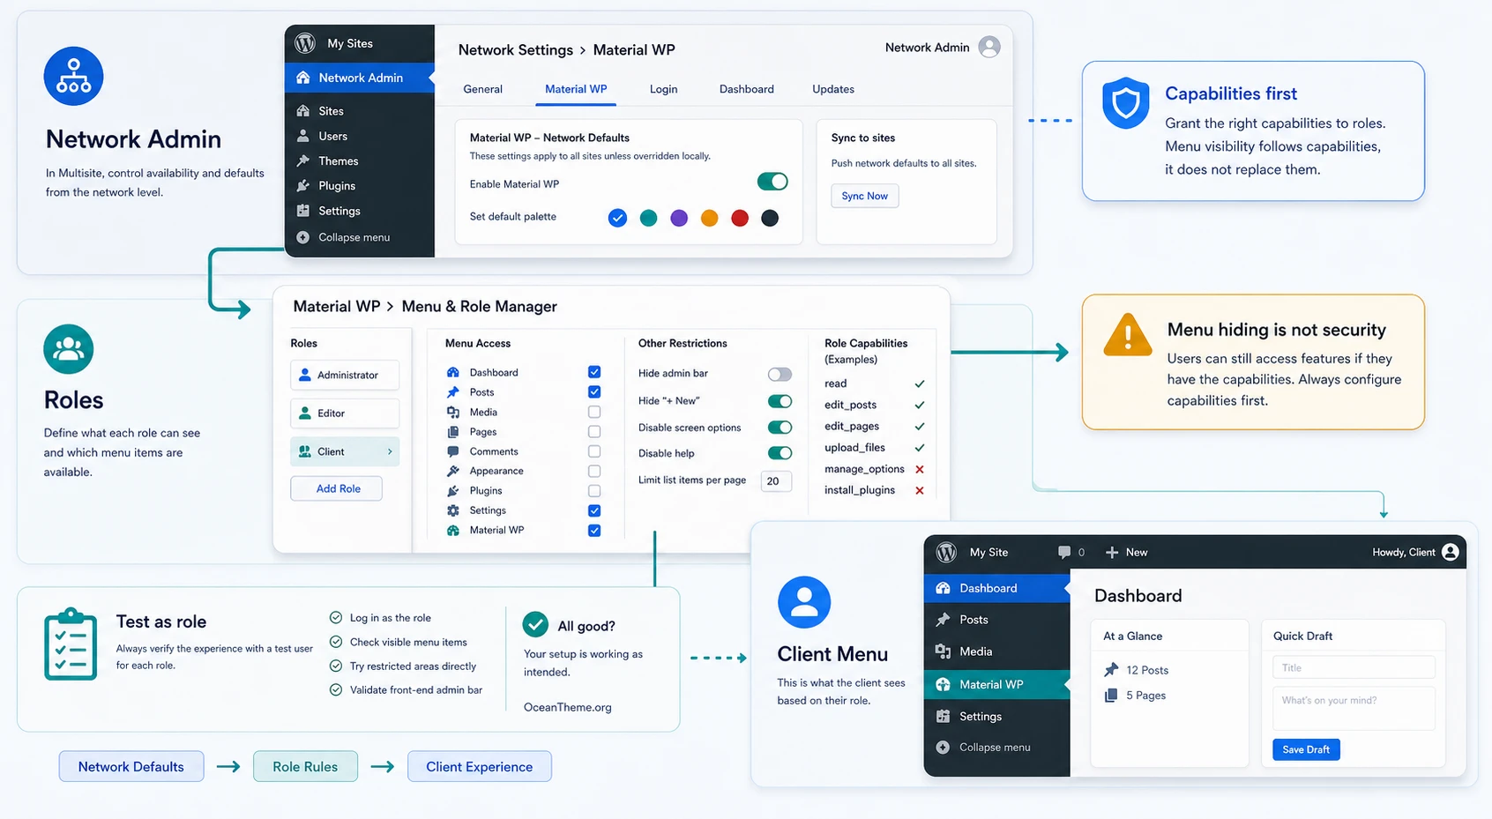This screenshot has width=1492, height=819.
Task: Open the OceanTheme.org link
Action: pyautogui.click(x=567, y=707)
